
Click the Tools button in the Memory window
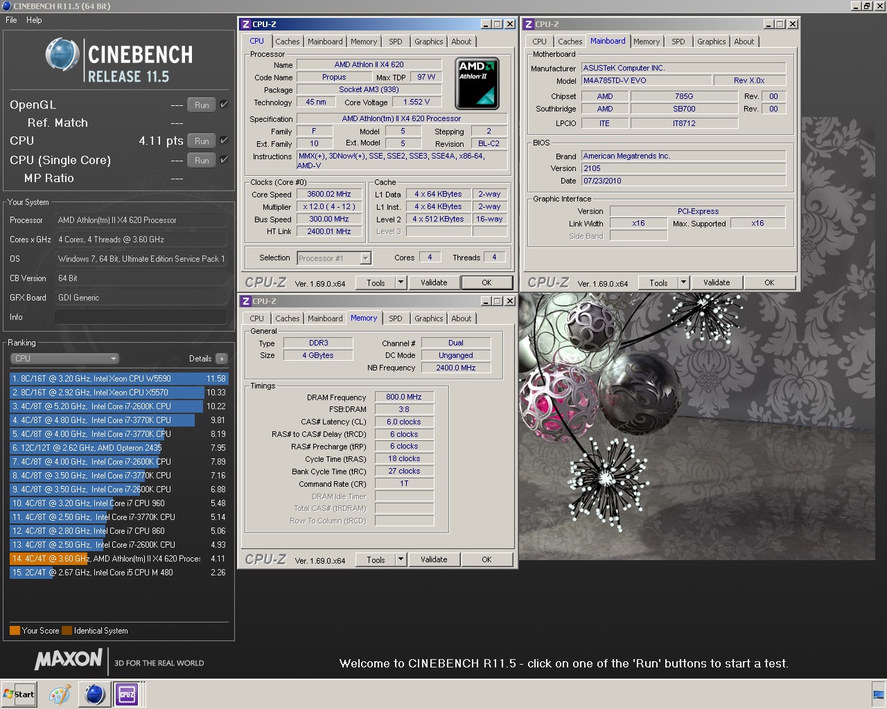[x=376, y=559]
